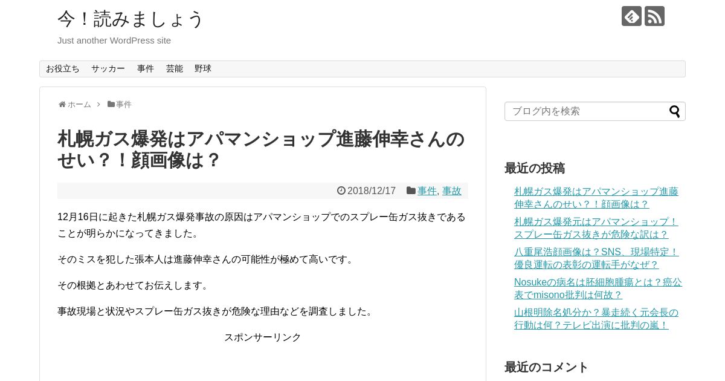Image resolution: width=725 pixels, height=381 pixels.
Task: Open the 事件 category link in post meta
Action: coord(427,191)
